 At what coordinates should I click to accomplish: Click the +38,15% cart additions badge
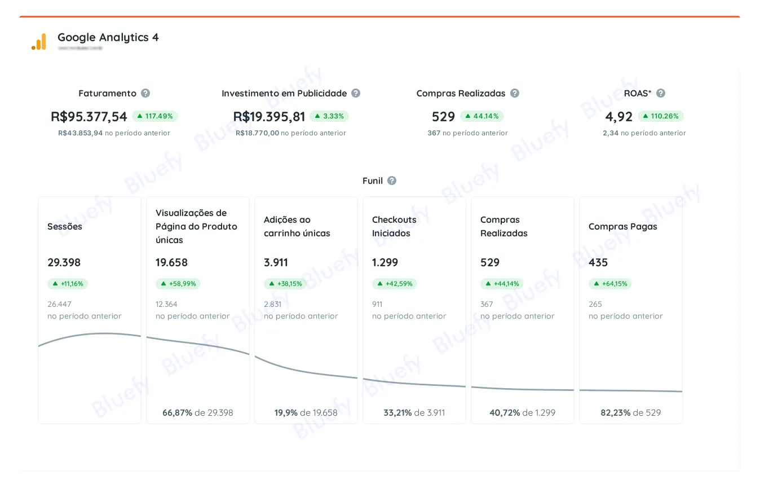[x=285, y=284]
